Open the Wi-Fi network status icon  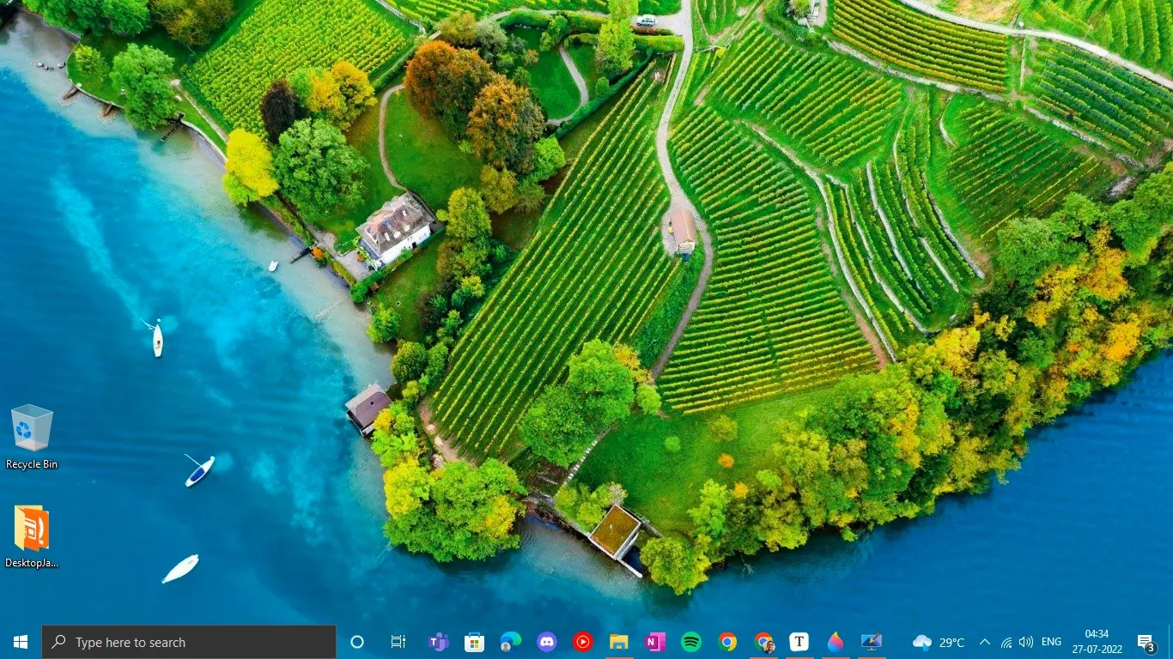point(1006,641)
